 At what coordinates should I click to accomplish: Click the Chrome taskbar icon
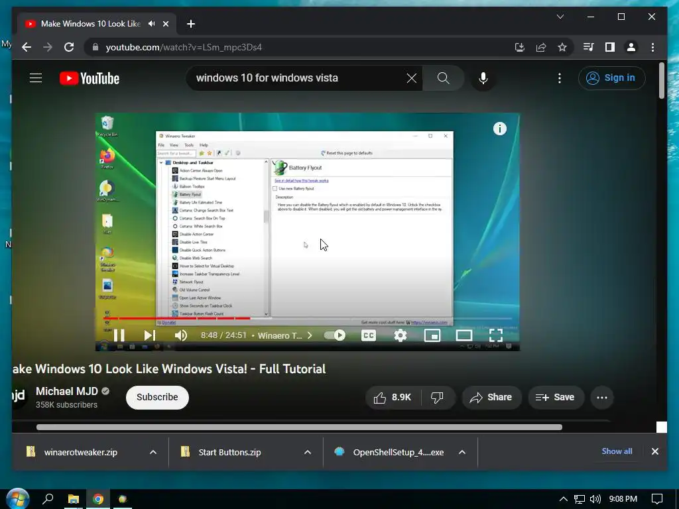[x=98, y=499]
